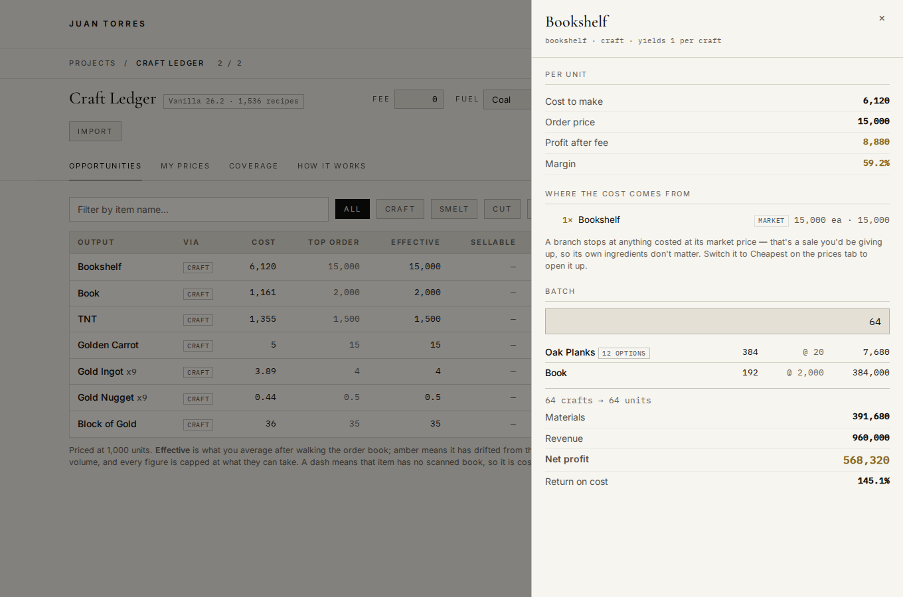Open the My Prices tab
The image size is (903, 597).
[185, 166]
